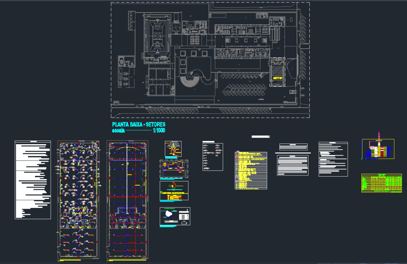Image resolution: width=407 pixels, height=264 pixels.
Task: Click the 'escala' label under the title
Action: tap(118, 130)
